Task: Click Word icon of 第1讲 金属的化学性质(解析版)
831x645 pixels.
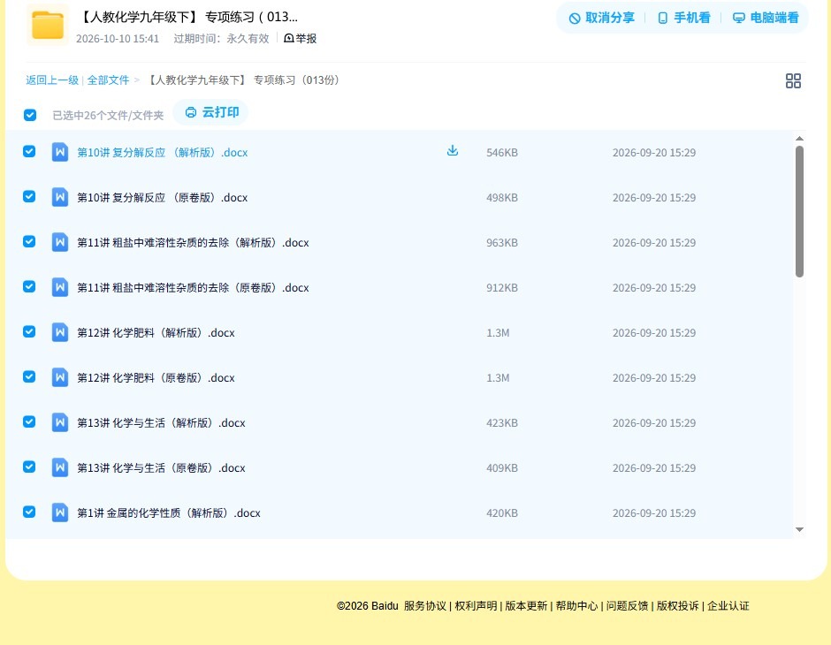Action: (x=60, y=512)
